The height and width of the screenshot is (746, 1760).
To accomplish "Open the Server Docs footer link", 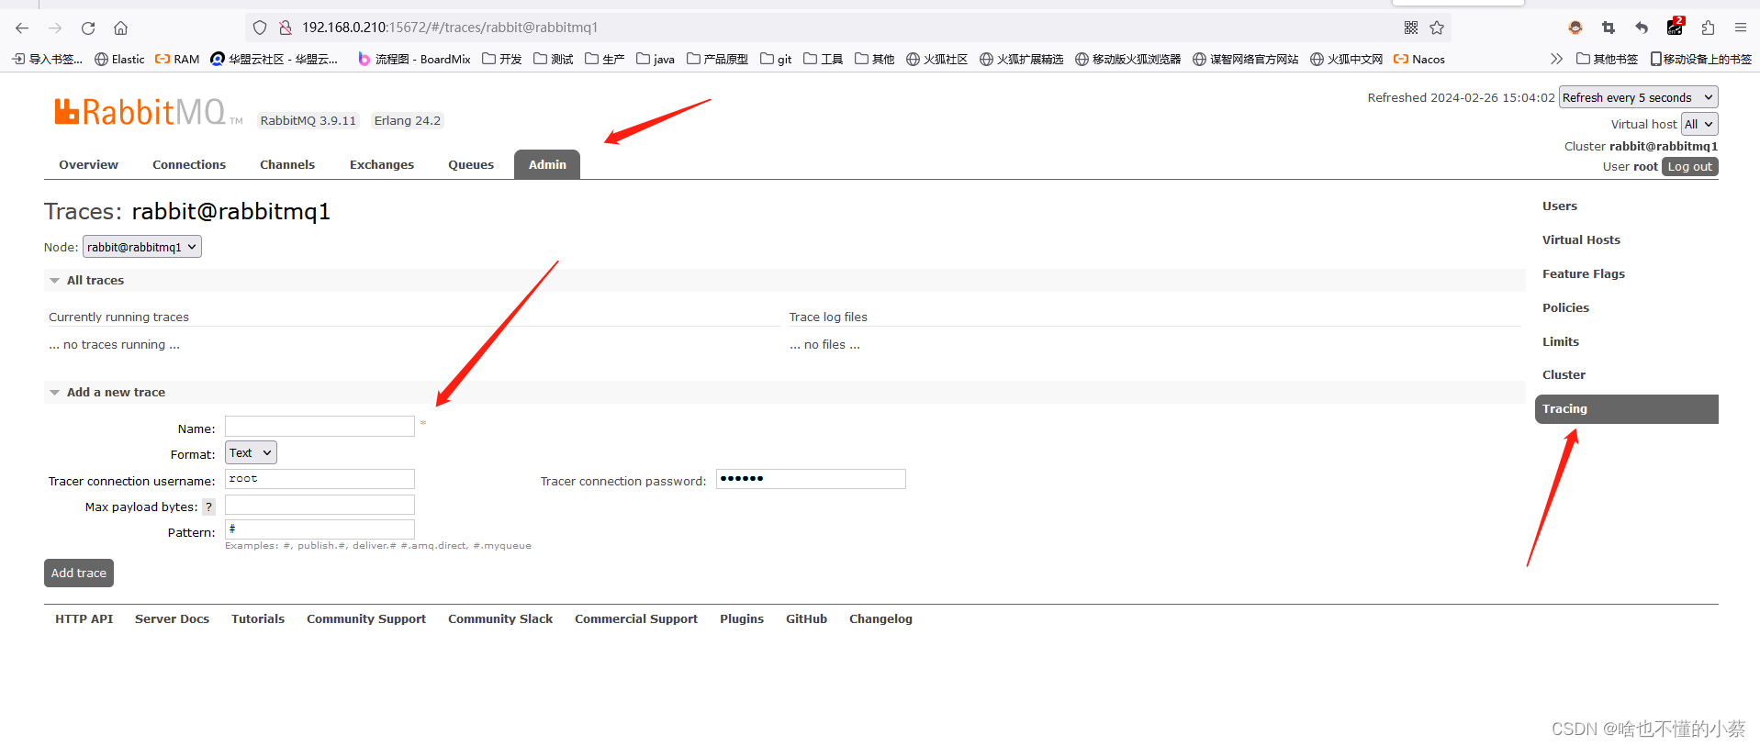I will (x=172, y=619).
